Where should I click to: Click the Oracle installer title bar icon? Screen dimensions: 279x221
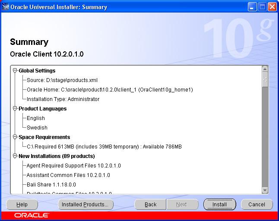pyautogui.click(x=5, y=7)
